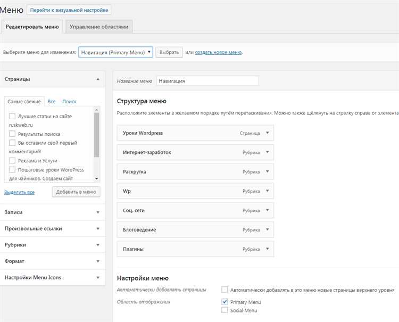Viewport: 399px width, 322px height.
Task: Open the Раскрутка item settings arrow
Action: (268, 172)
